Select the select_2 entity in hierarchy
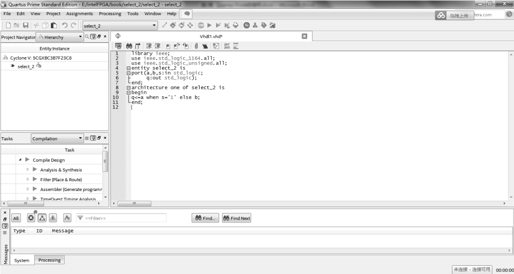 pyautogui.click(x=26, y=66)
